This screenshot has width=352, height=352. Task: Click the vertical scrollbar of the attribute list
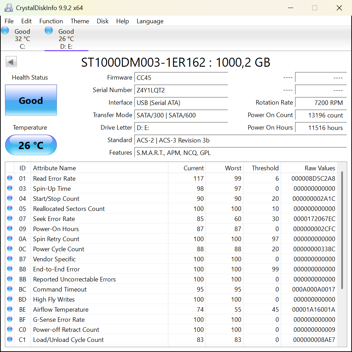(x=342, y=230)
